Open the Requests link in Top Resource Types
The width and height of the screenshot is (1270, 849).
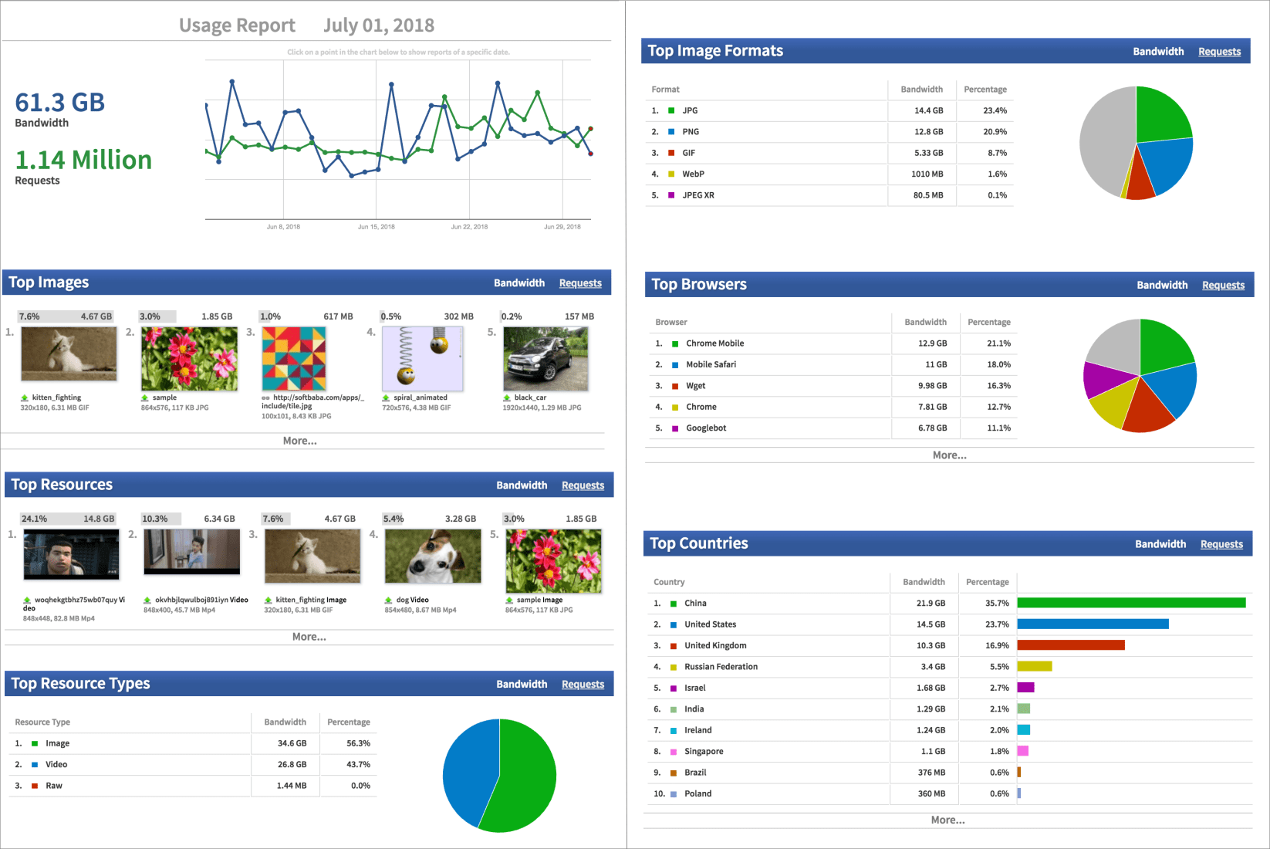pos(583,684)
